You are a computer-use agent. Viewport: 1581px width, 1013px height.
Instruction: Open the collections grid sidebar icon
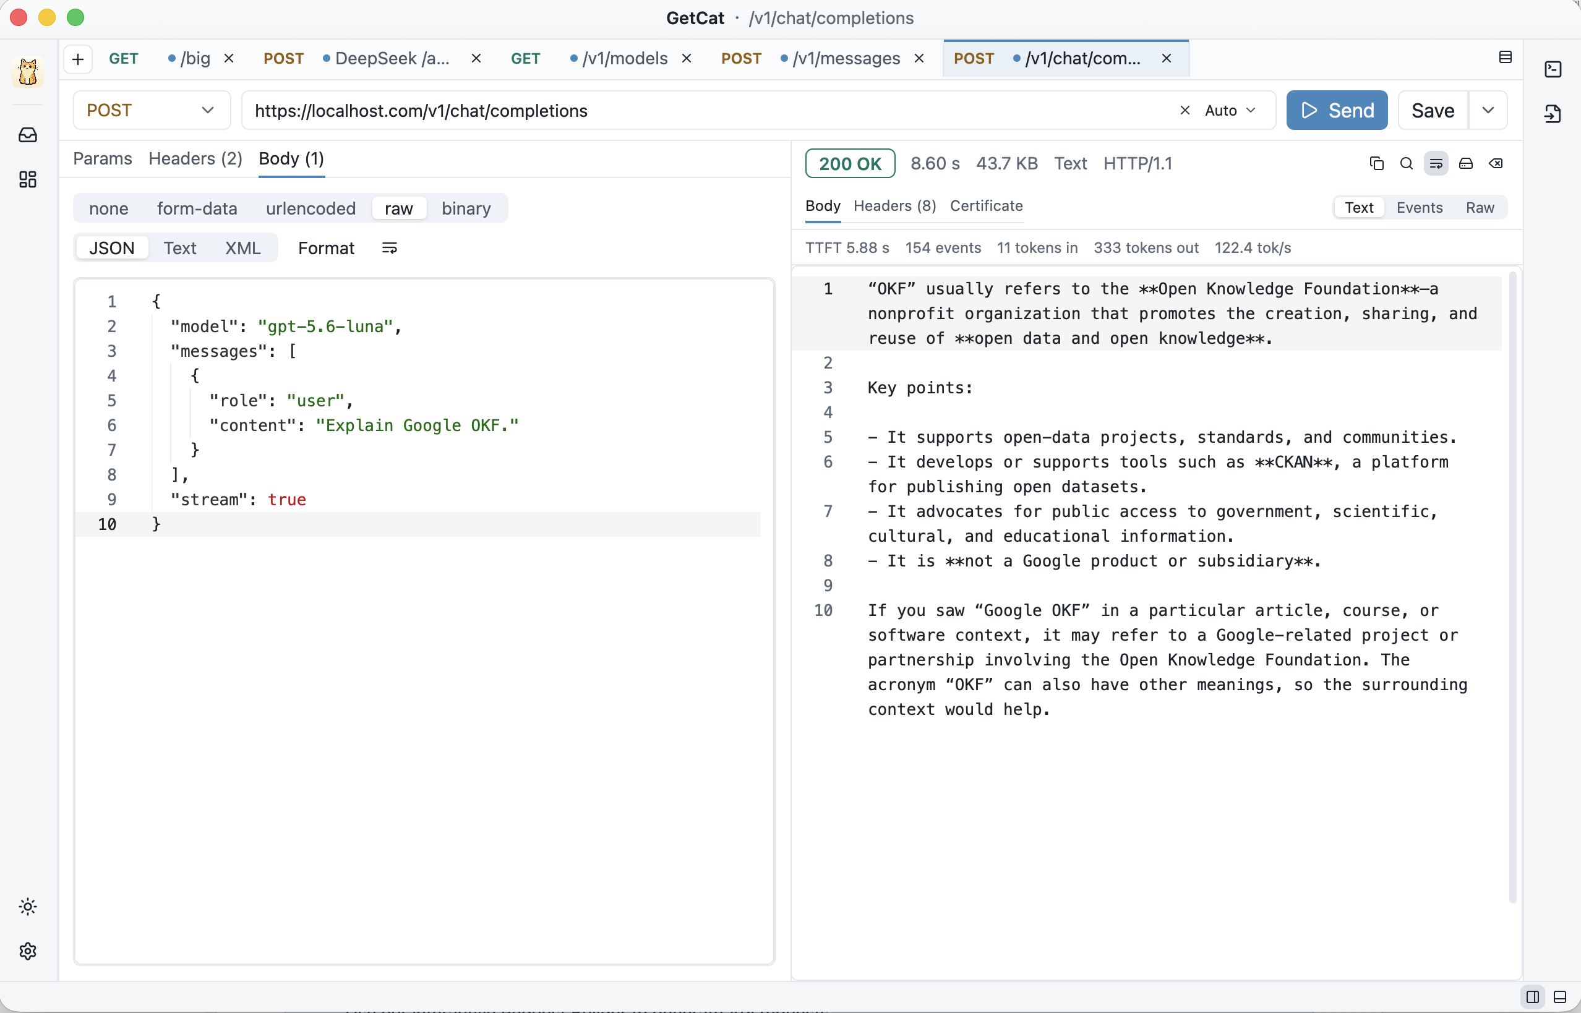click(28, 179)
